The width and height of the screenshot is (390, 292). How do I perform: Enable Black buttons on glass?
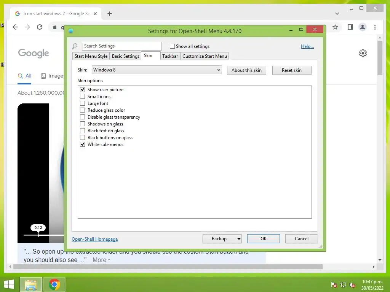pos(82,137)
